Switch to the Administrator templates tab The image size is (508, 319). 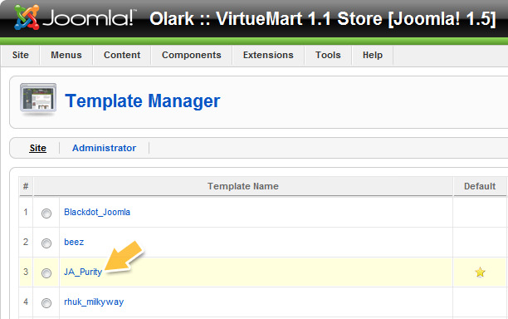[104, 148]
